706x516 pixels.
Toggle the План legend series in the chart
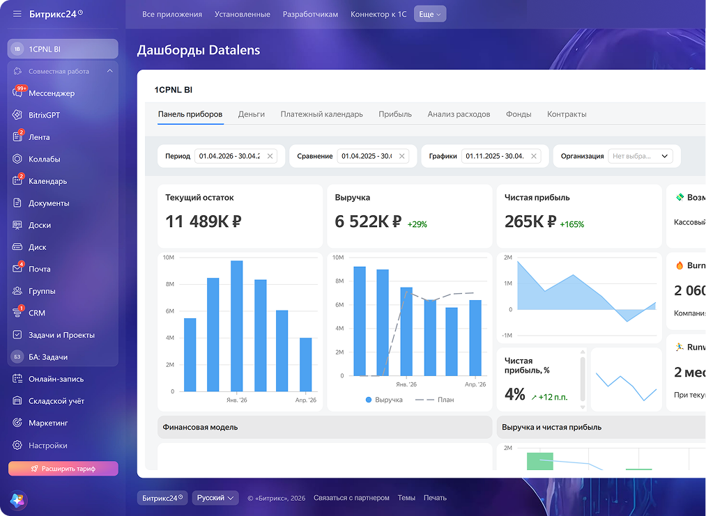434,400
